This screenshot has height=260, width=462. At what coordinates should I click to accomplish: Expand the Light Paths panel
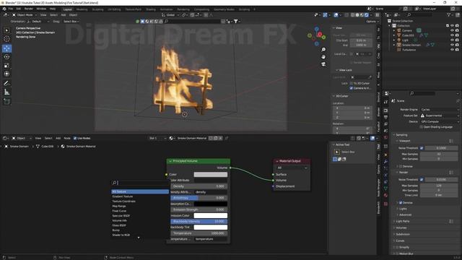(x=403, y=221)
